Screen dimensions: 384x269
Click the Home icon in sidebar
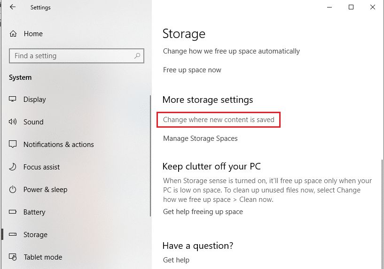tap(13, 34)
